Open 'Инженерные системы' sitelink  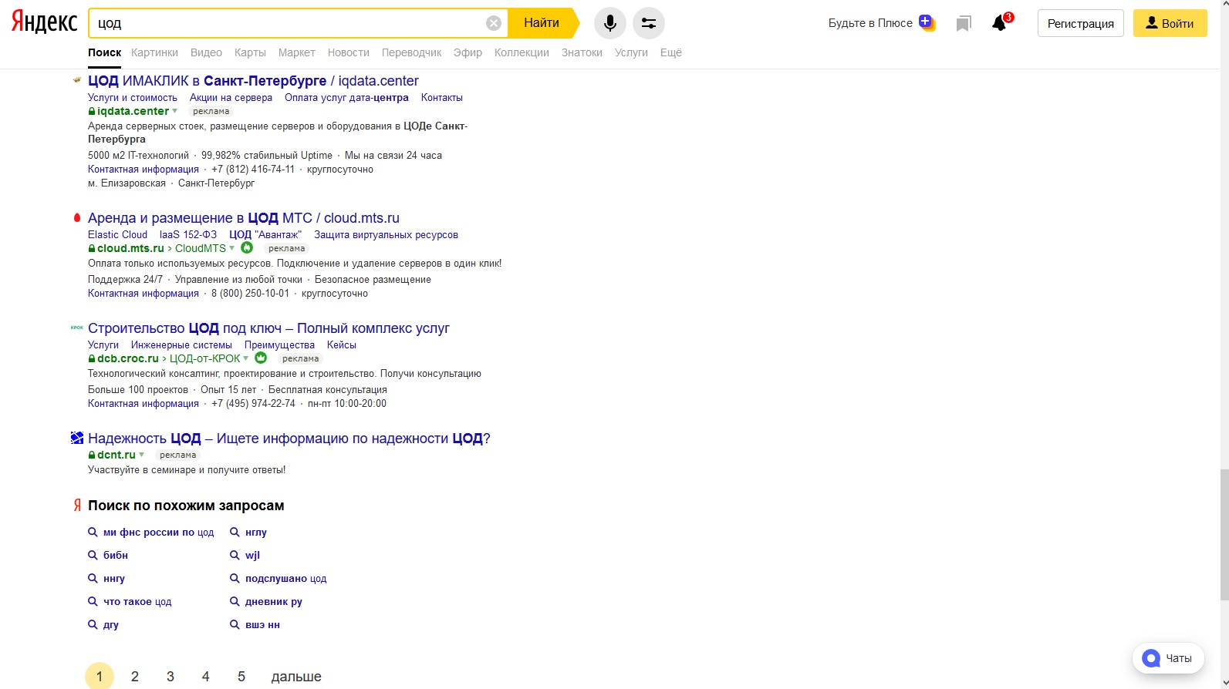click(181, 344)
